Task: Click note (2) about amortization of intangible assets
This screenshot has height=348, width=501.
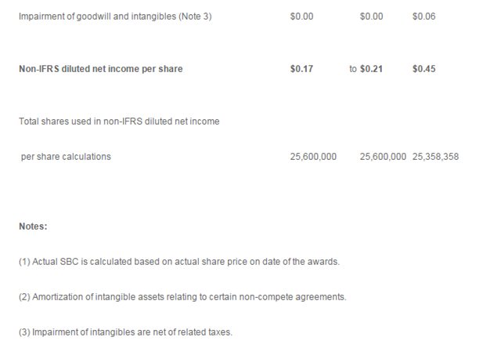Action: 182,297
